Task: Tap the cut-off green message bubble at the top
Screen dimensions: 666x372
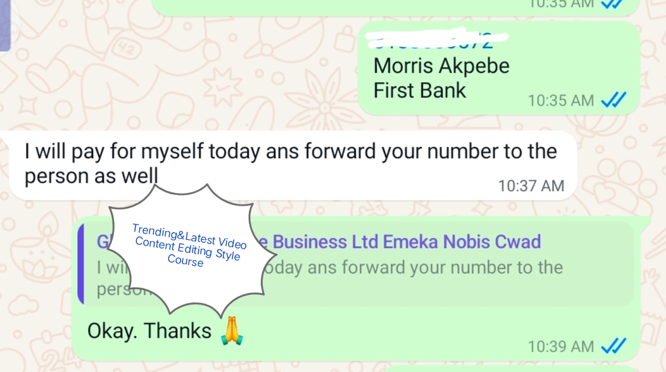Action: (x=395, y=8)
